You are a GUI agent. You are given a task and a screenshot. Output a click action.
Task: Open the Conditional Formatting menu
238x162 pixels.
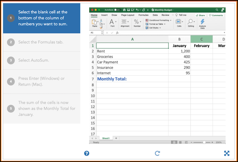158,20
